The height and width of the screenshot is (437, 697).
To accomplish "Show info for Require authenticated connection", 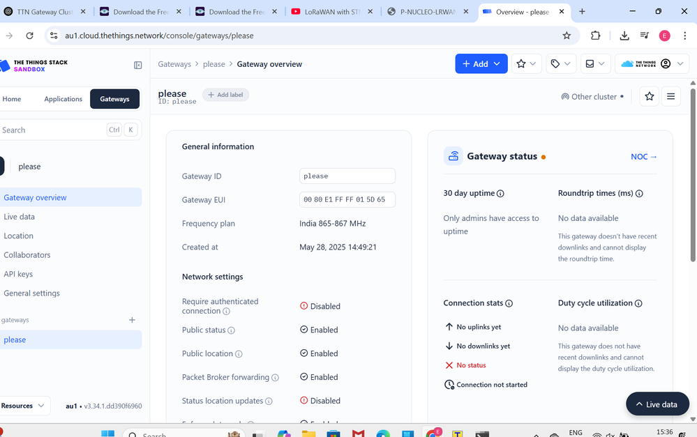I will tap(226, 312).
